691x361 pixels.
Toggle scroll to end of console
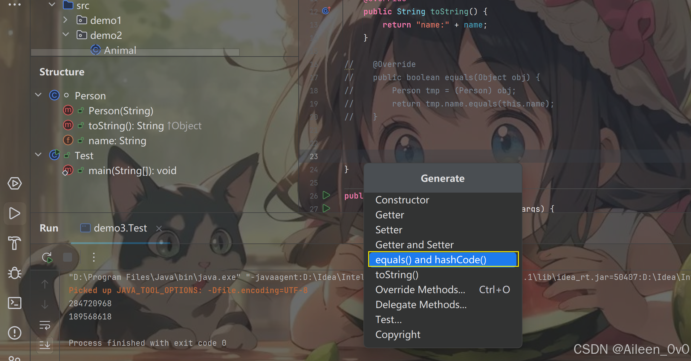[x=45, y=345]
